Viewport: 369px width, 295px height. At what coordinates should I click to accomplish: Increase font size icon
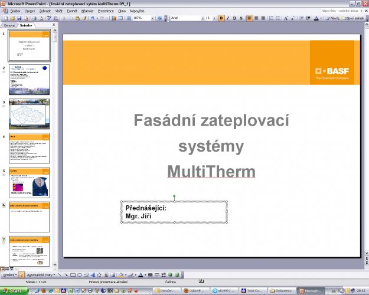(x=286, y=18)
